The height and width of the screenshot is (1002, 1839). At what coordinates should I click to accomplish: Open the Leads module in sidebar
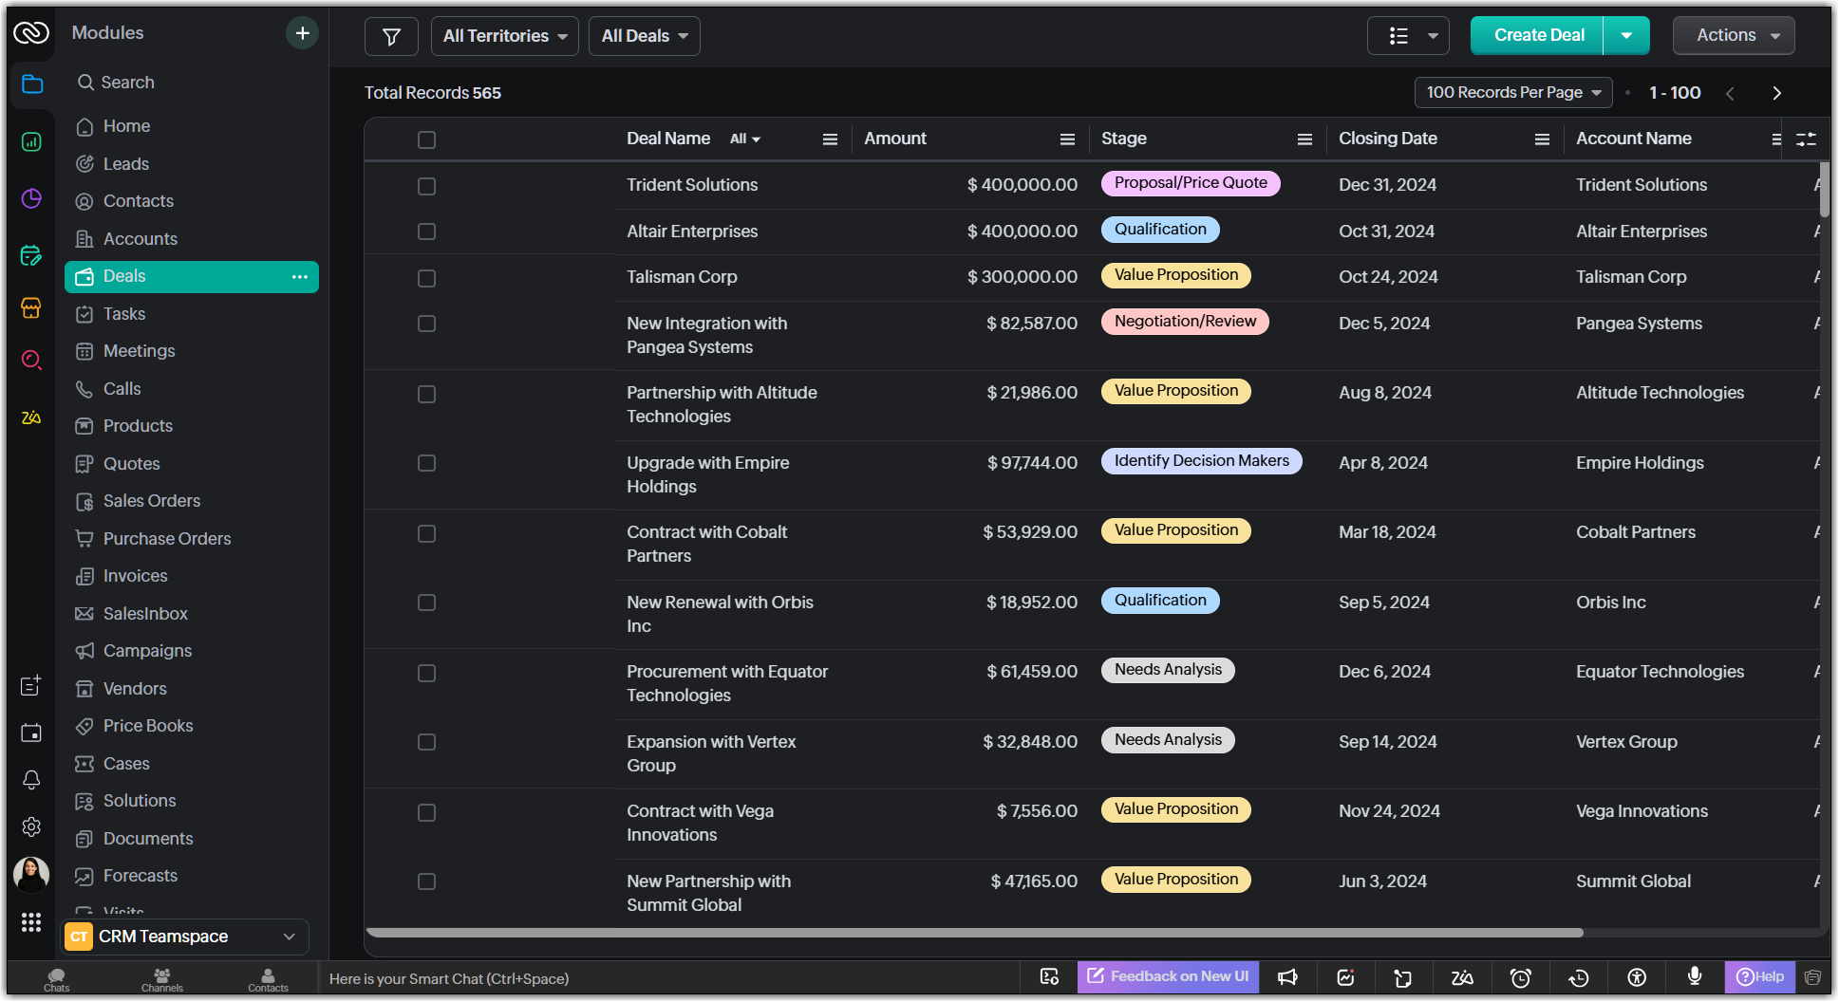point(126,164)
